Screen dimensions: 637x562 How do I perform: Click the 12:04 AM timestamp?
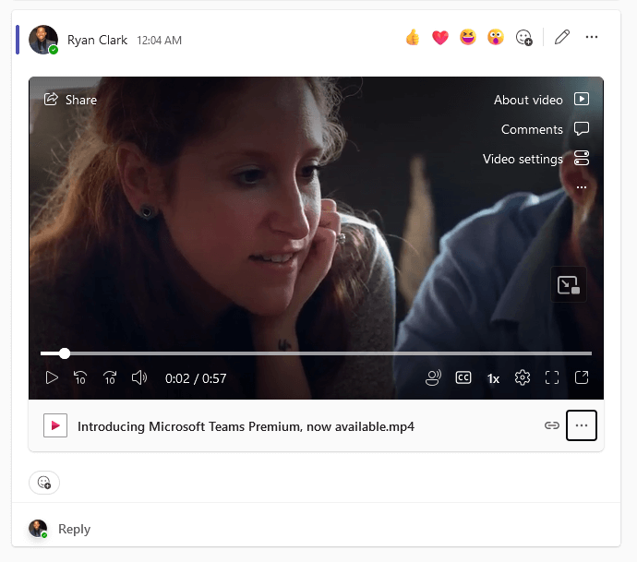coord(159,41)
